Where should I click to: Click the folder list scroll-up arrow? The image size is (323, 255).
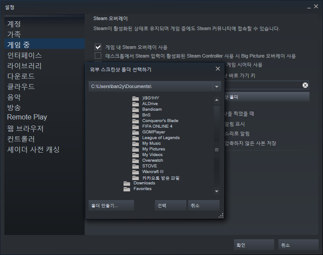coord(216,100)
